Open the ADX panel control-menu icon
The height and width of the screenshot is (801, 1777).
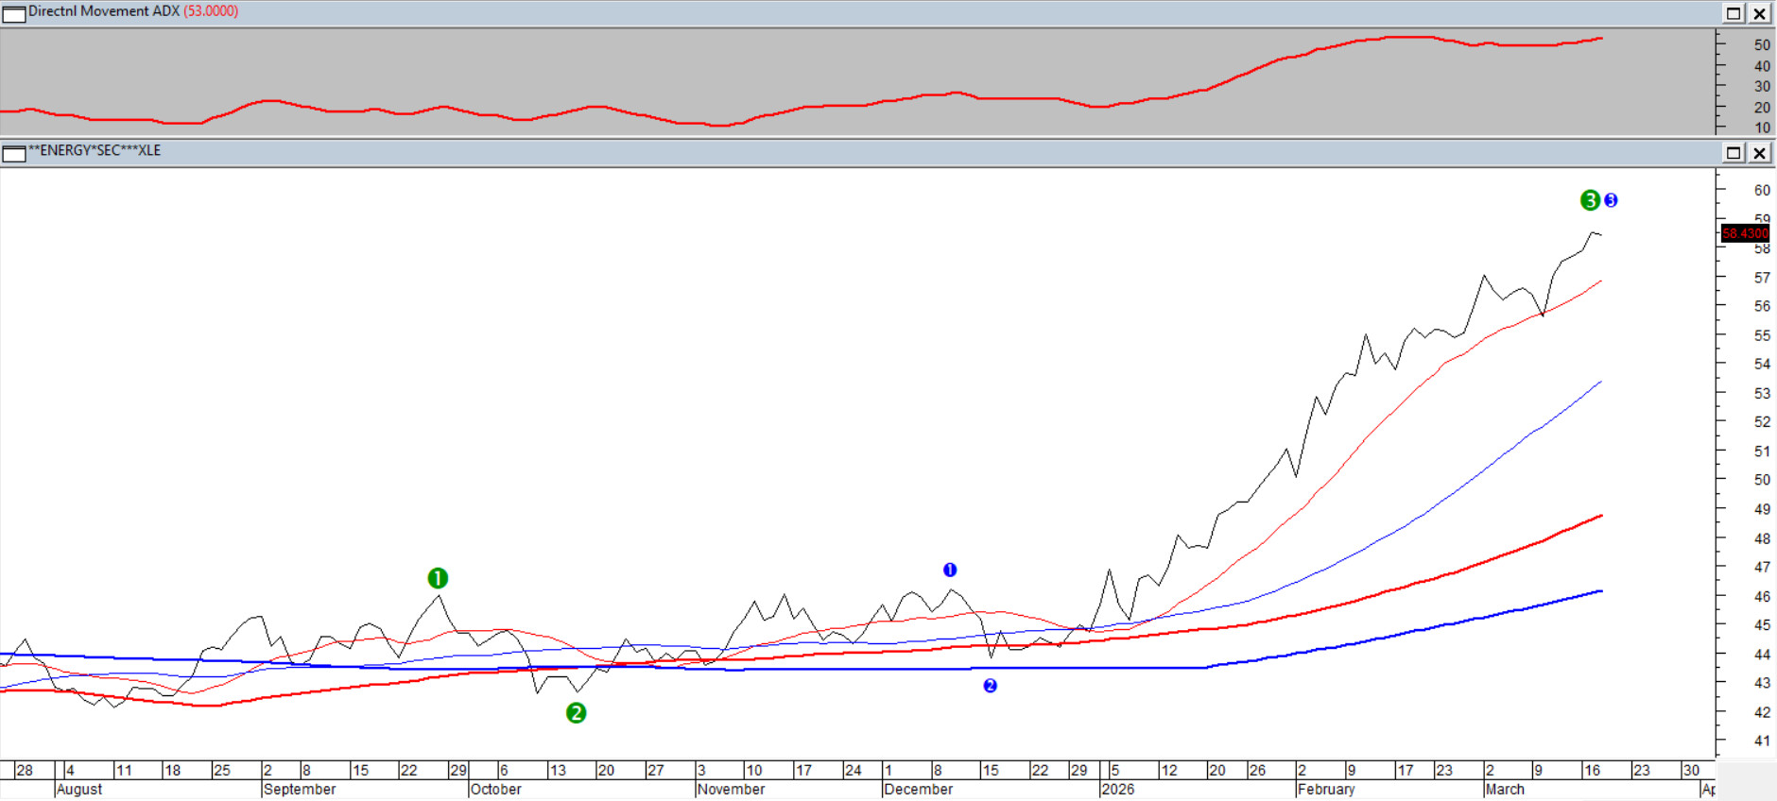tap(14, 13)
